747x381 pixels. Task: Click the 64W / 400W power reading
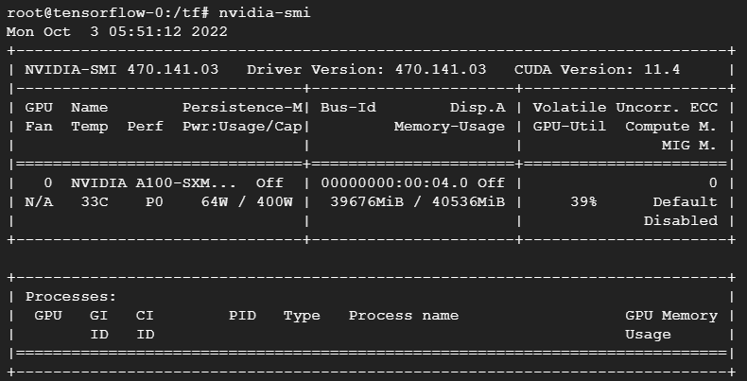click(x=246, y=202)
